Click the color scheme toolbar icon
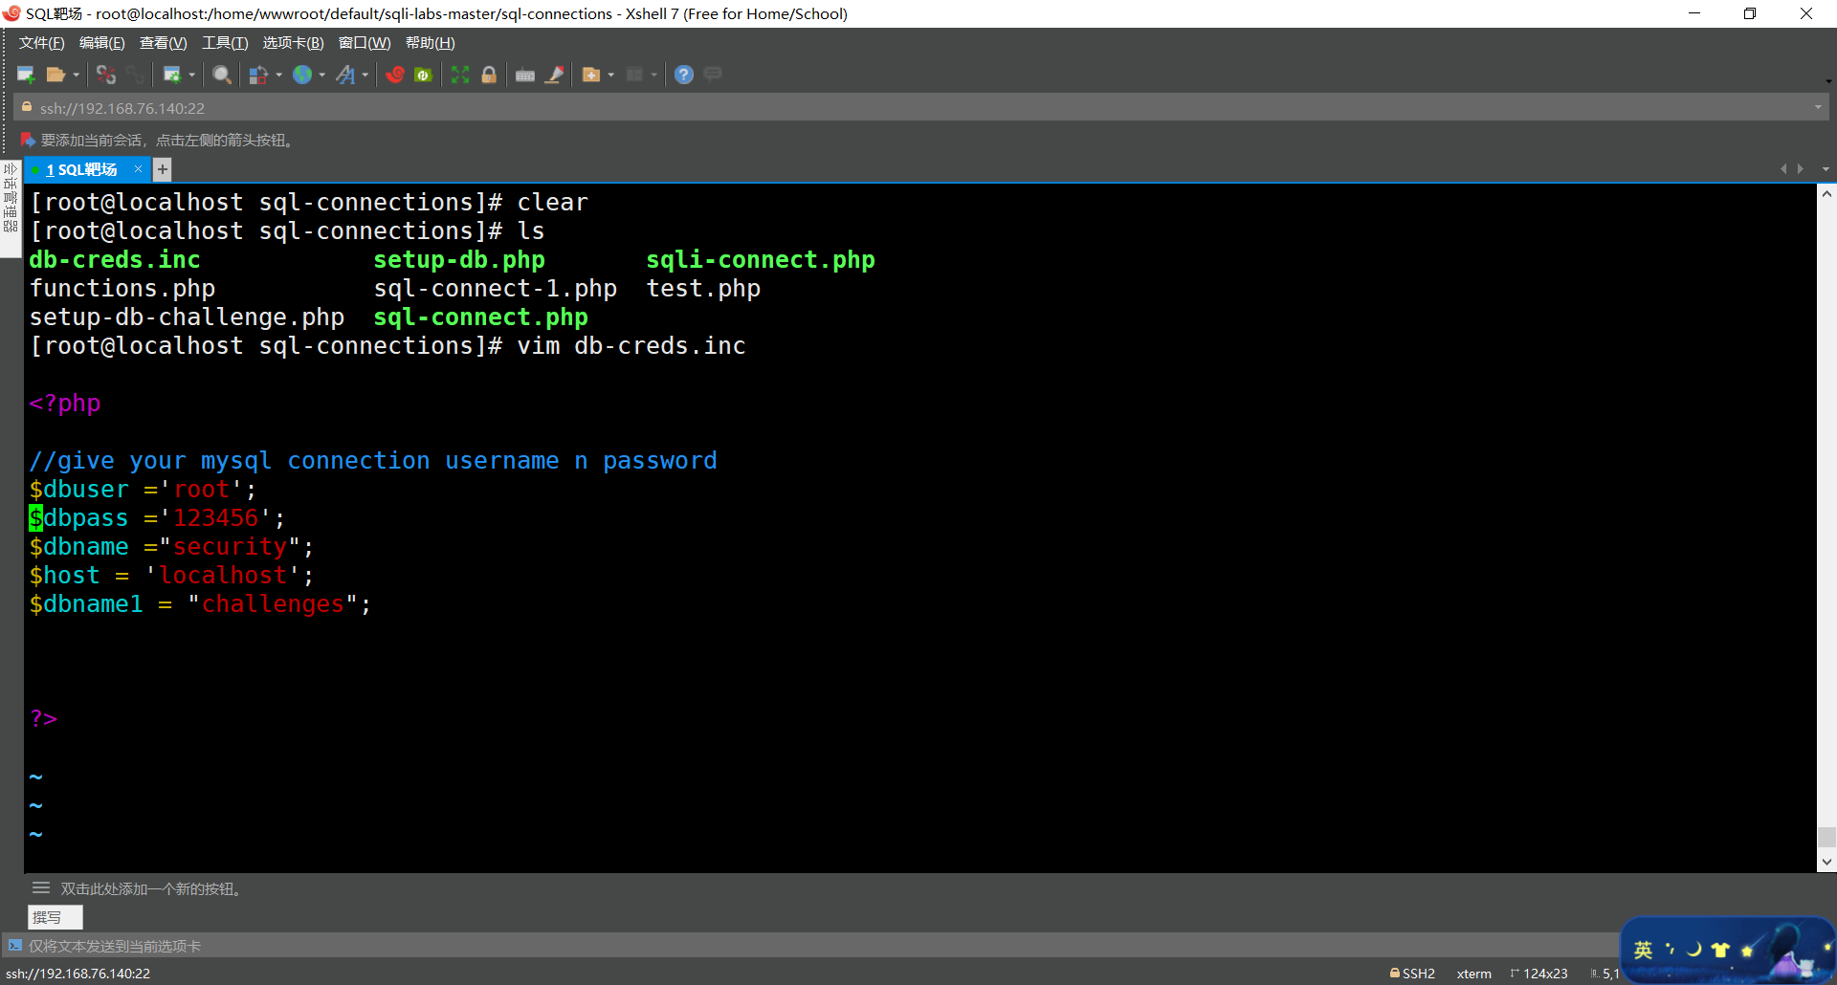1837x985 pixels. coord(258,75)
